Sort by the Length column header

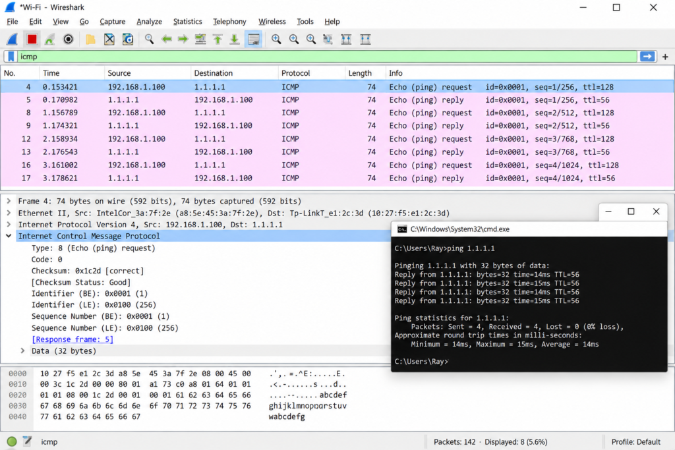[x=364, y=73]
